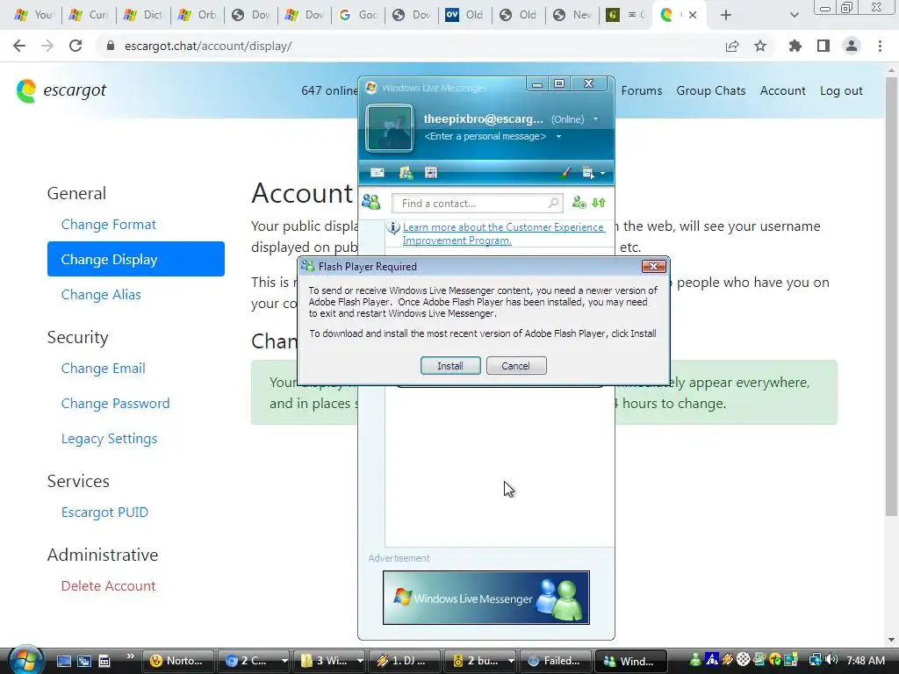The image size is (899, 674).
Task: Click the escargot logo in page header
Action: (61, 90)
